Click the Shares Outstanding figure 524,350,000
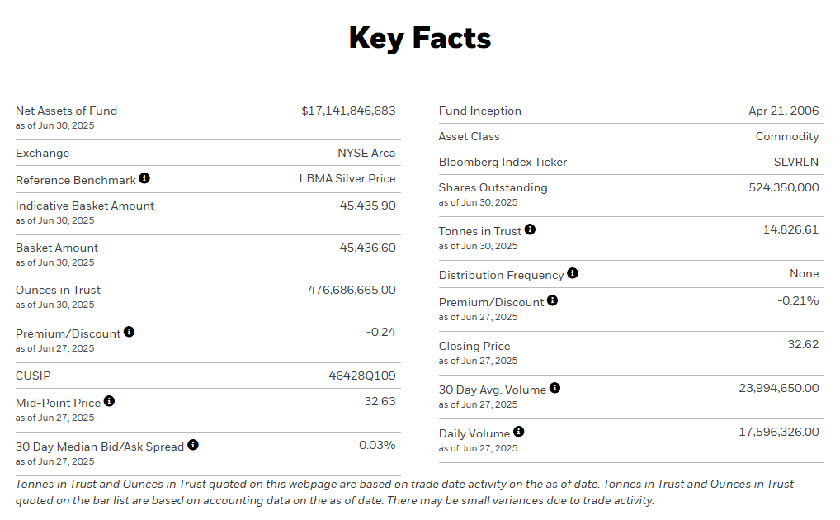 pyautogui.click(x=783, y=187)
